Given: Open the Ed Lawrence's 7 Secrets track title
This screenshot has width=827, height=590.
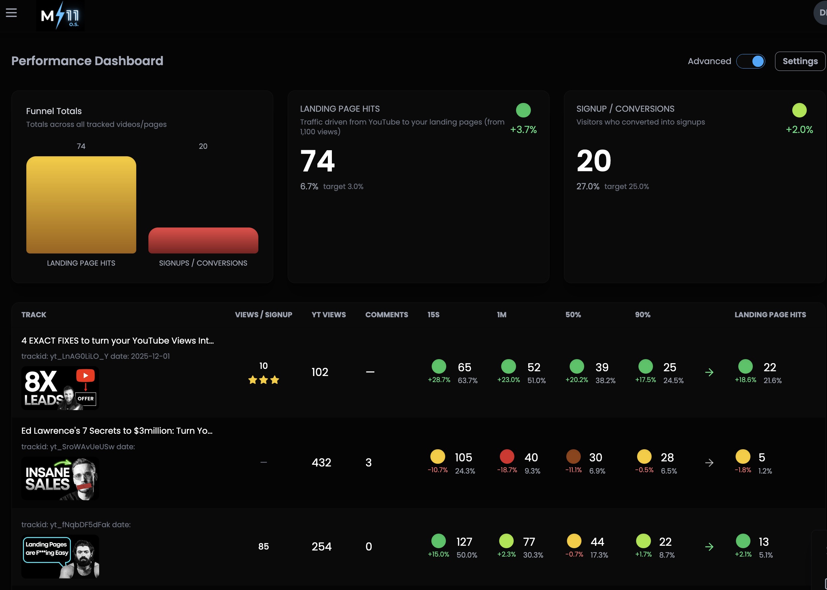Looking at the screenshot, I should tap(117, 430).
